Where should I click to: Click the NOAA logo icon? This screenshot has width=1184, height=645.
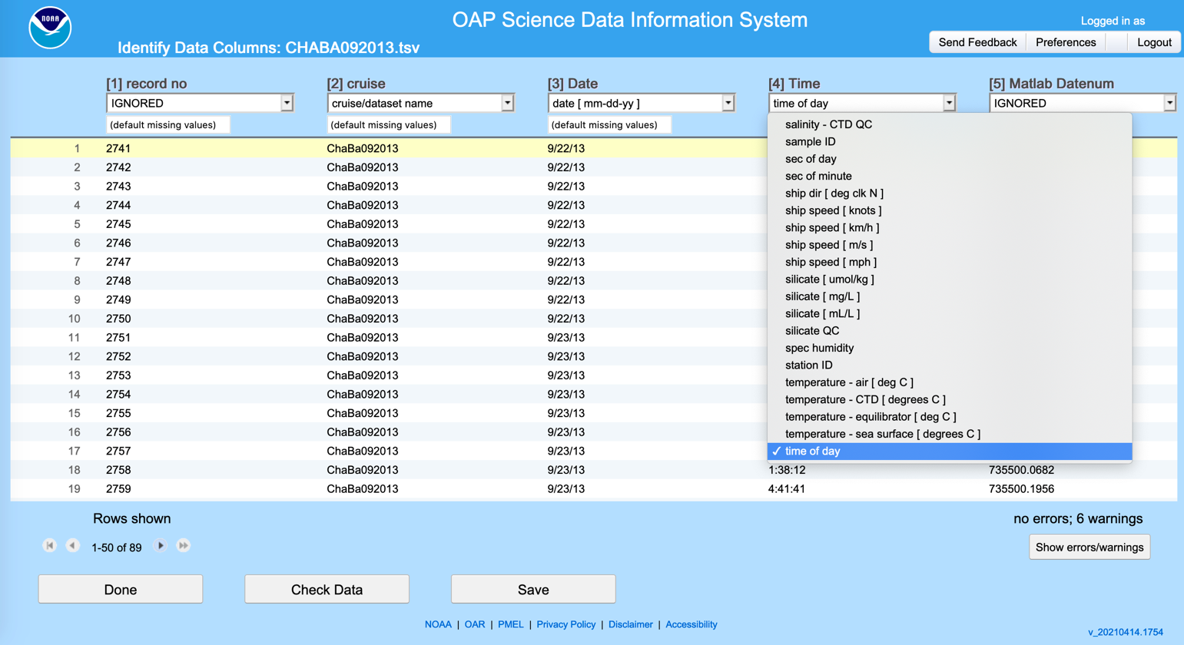(50, 28)
